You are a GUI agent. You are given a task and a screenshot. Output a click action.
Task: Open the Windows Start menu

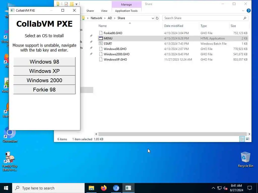coord(6,188)
